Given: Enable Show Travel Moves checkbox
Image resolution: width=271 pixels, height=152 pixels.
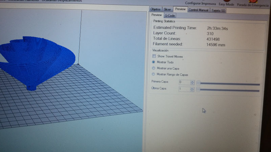Looking at the screenshot, I should click(154, 56).
